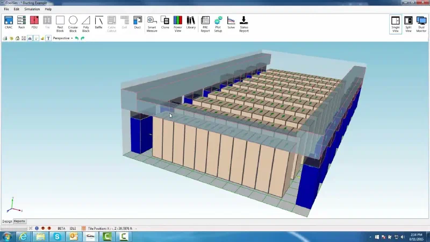
Task: Open Outlook from the taskbar
Action: point(74,237)
